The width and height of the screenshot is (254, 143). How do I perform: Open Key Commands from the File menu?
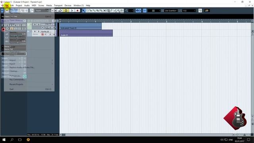click(29, 79)
